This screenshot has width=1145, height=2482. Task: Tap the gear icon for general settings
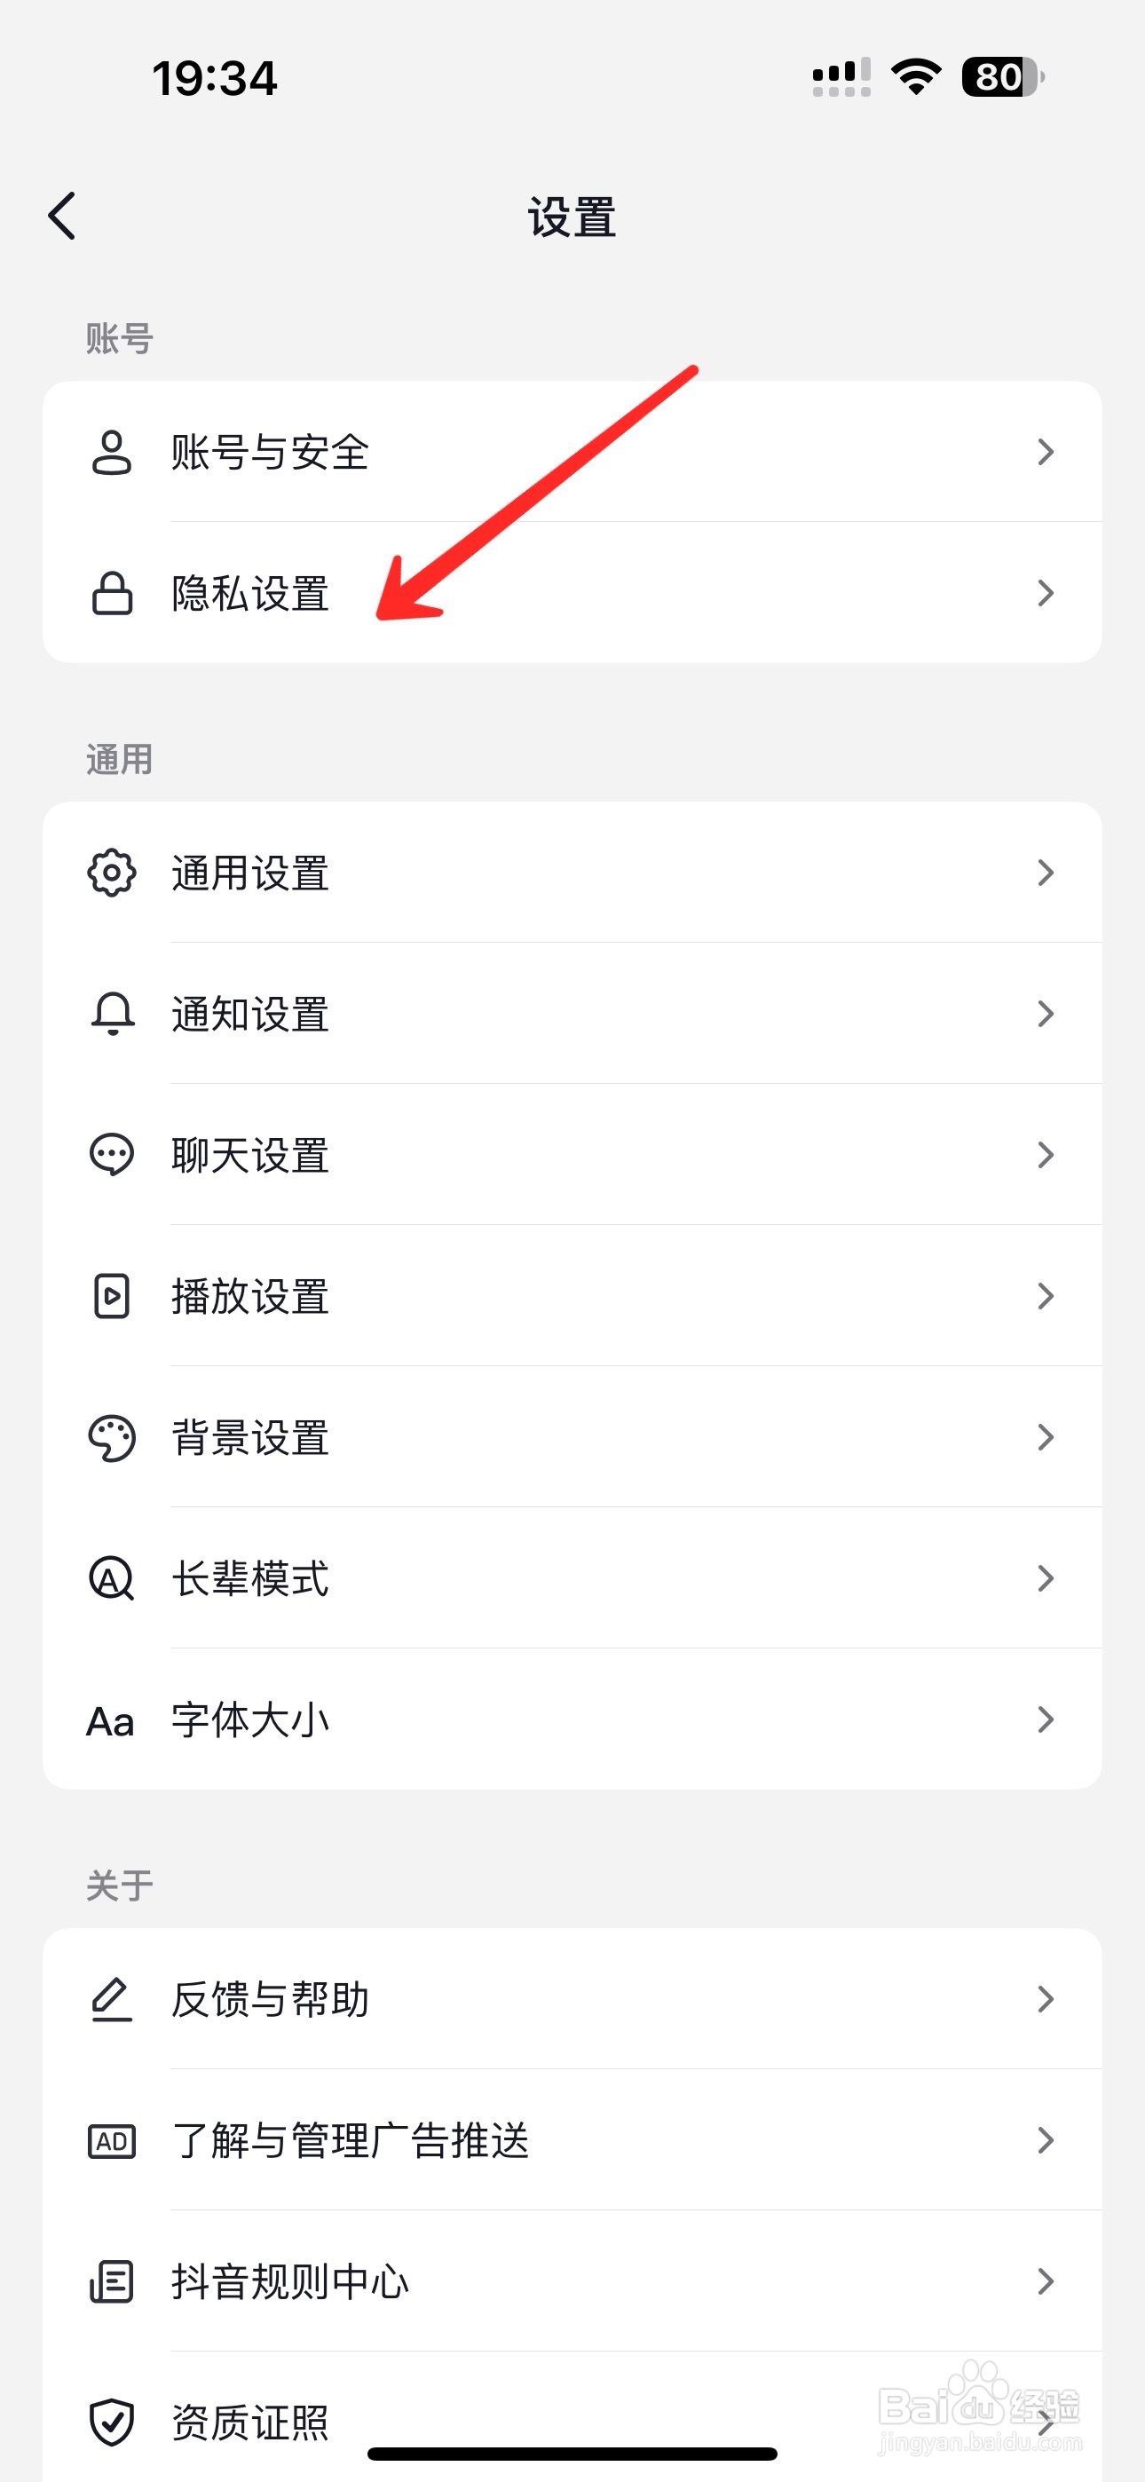pos(112,873)
